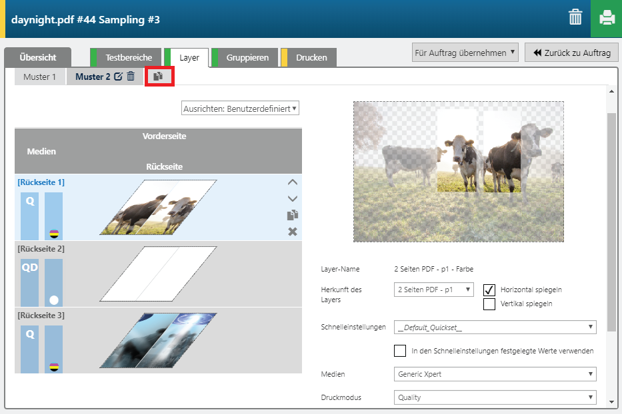Expand the Herkunft des Layers dropdown
Screen dimensions: 622x414
point(434,290)
